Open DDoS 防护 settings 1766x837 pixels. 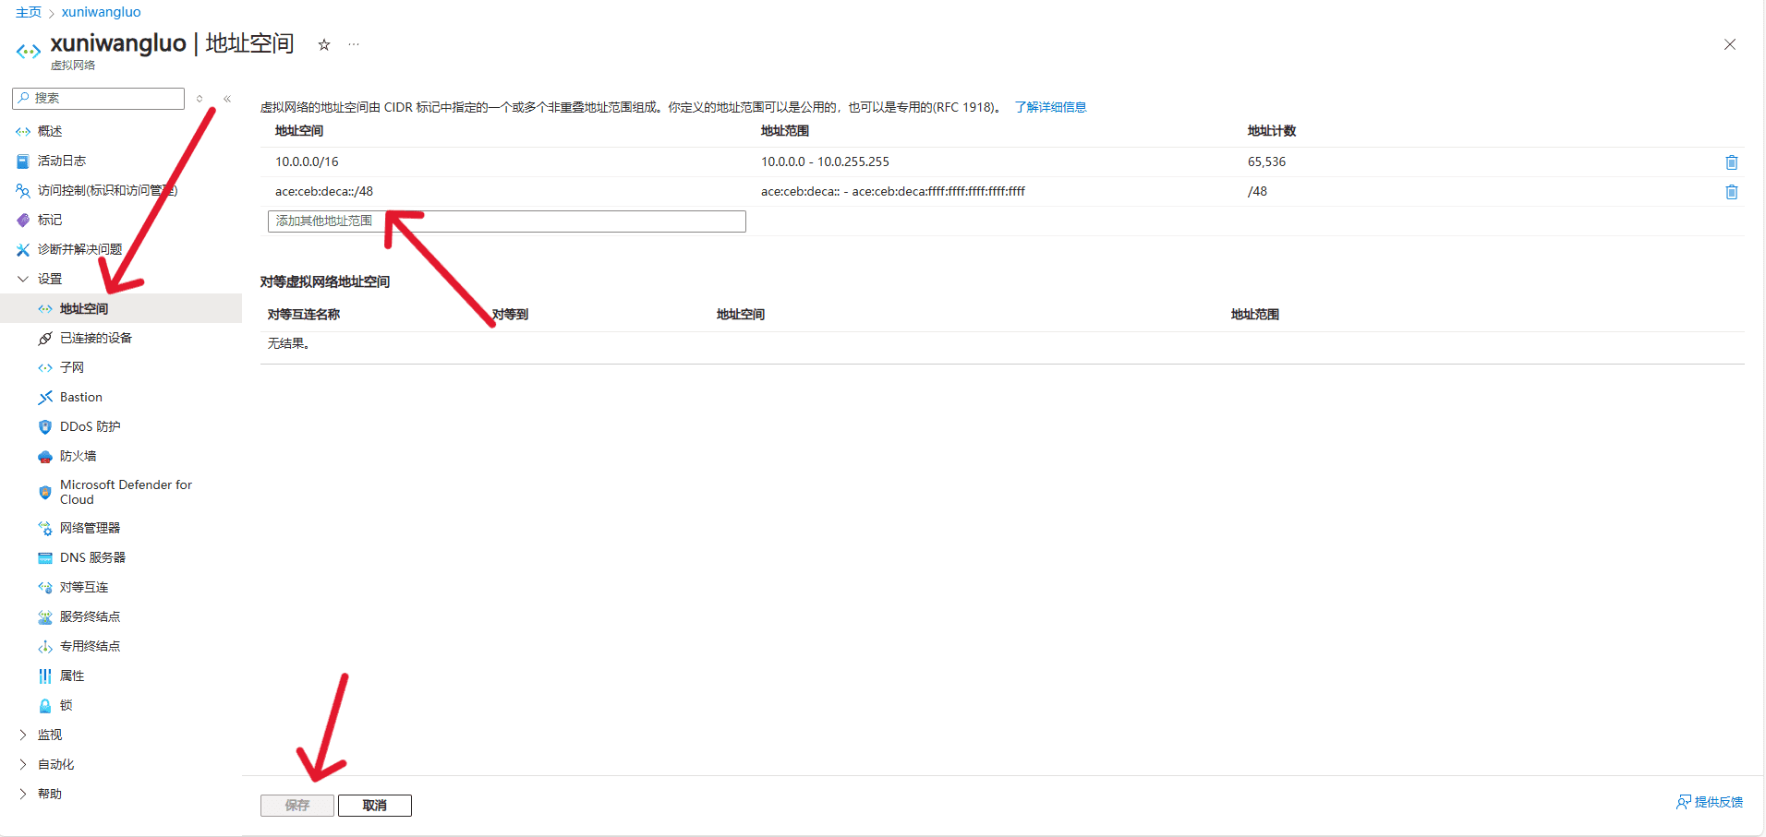click(90, 426)
